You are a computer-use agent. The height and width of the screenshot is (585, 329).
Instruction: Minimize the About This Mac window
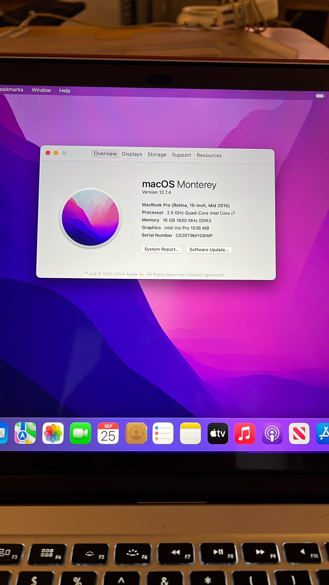click(x=56, y=153)
